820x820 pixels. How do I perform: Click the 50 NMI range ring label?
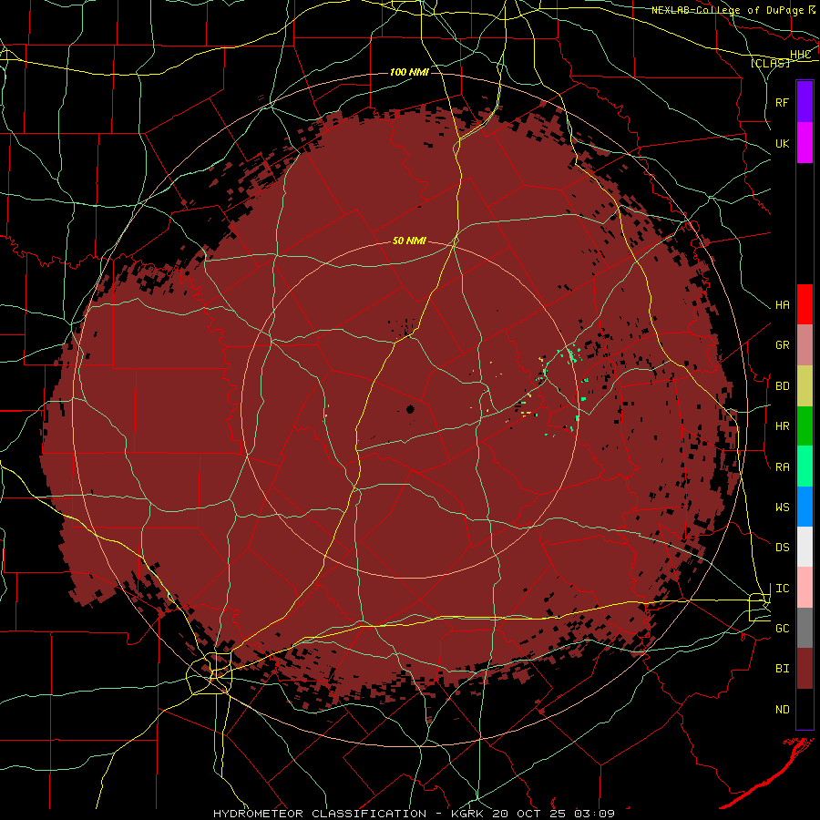click(x=409, y=241)
